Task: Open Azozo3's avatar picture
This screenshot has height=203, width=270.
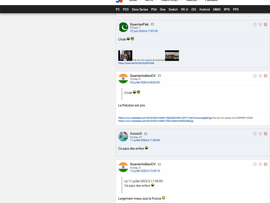Action: (123, 137)
